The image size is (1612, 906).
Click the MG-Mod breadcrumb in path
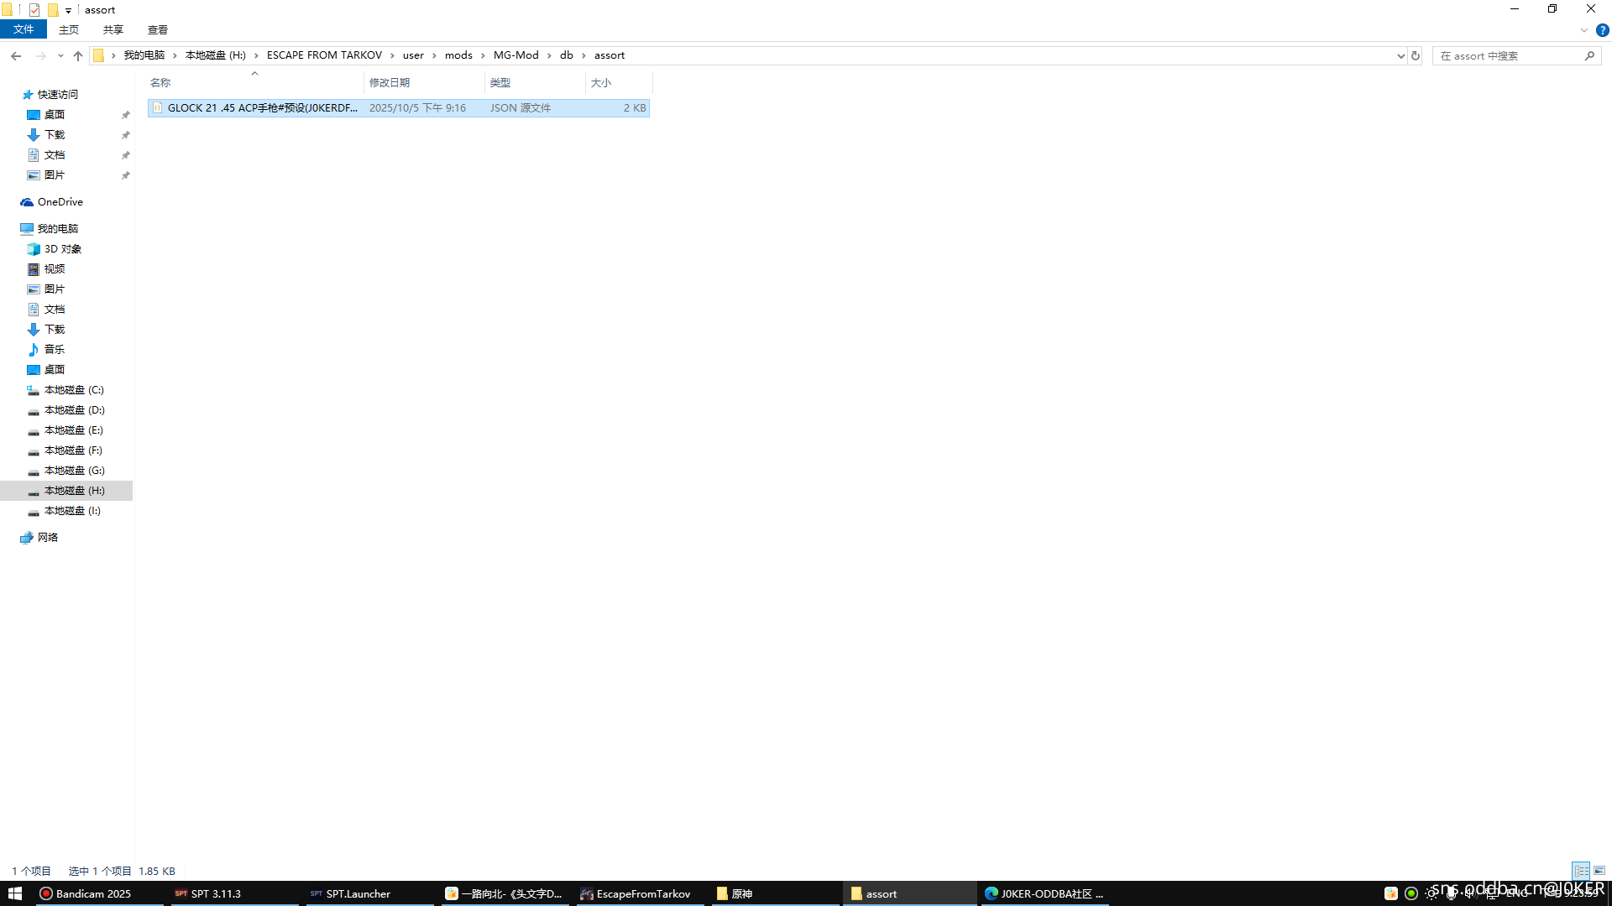point(516,55)
